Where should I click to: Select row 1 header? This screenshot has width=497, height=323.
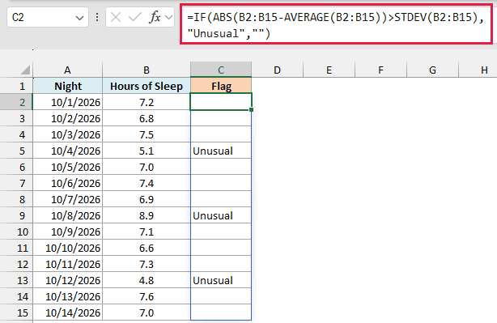[x=16, y=86]
